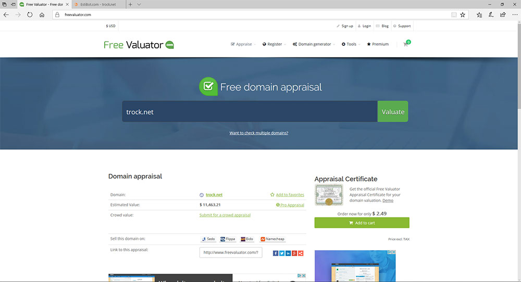
Task: Sell this domain on Flippa
Action: click(x=228, y=239)
